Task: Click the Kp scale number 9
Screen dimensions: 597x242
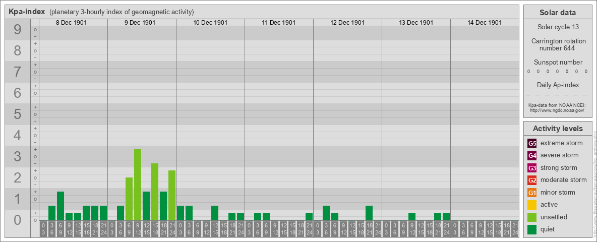Action: pos(17,30)
